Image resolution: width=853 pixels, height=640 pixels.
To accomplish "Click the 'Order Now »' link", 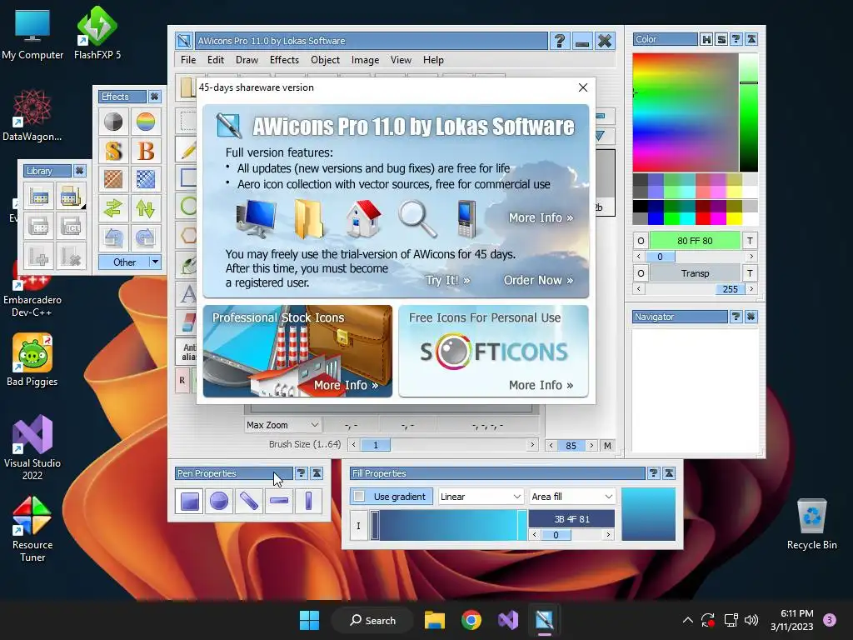I will [x=539, y=280].
